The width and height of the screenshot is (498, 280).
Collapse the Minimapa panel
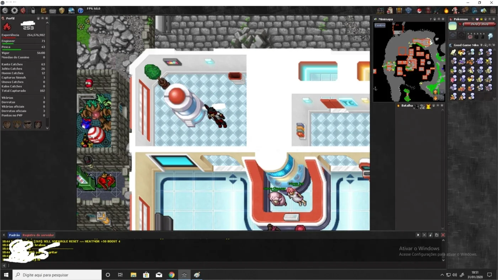coord(439,19)
